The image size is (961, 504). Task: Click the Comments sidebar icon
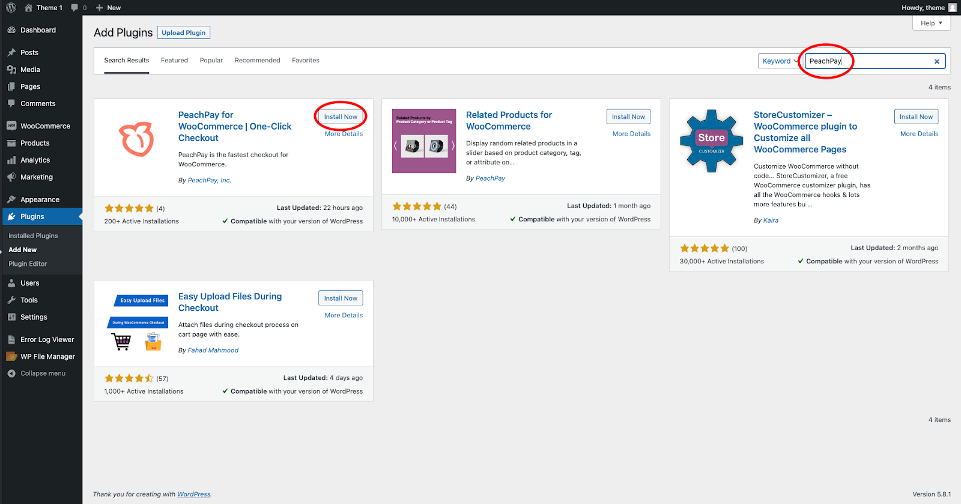point(11,103)
